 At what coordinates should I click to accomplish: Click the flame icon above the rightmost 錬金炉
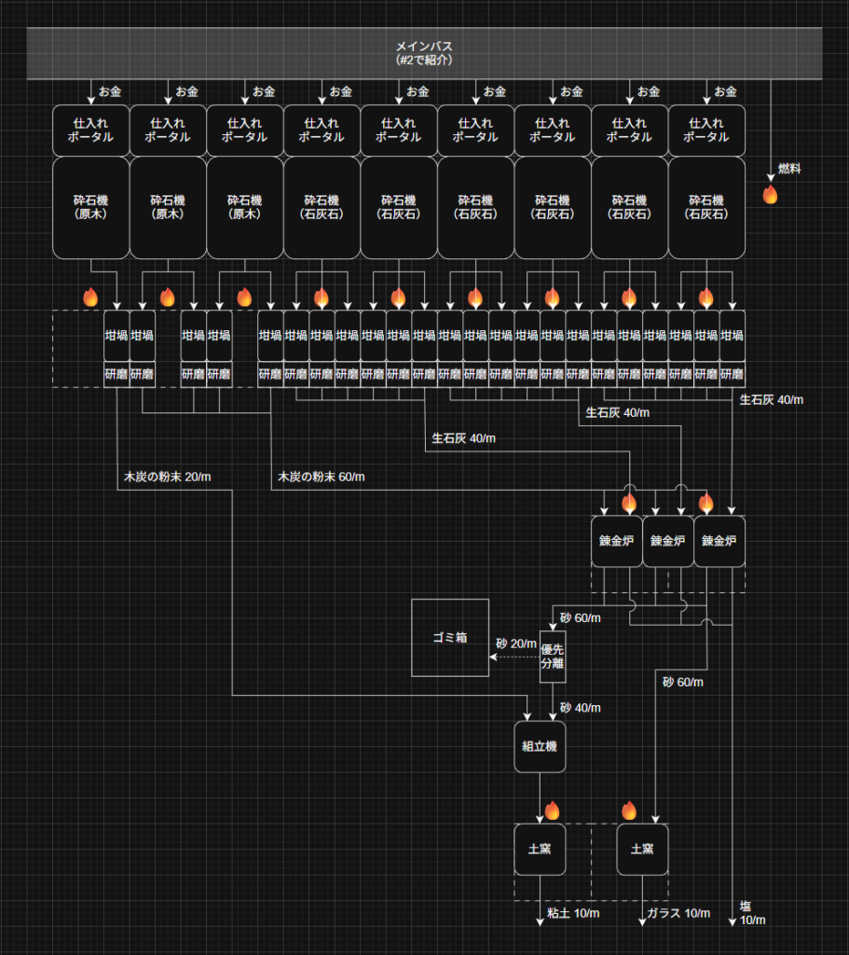pos(705,503)
